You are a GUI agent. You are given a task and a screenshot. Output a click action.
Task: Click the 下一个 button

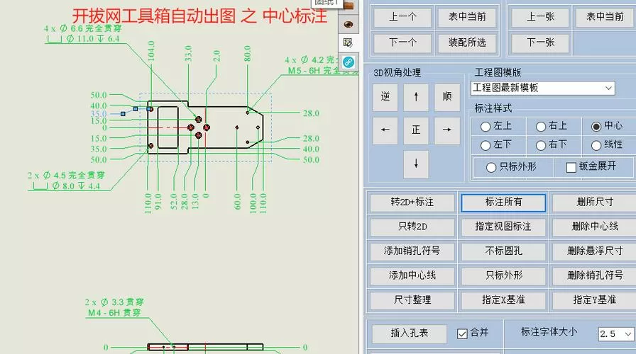(402, 42)
